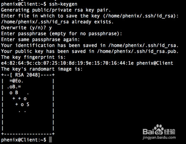Click the key fingerprint hex string

click(x=67, y=63)
